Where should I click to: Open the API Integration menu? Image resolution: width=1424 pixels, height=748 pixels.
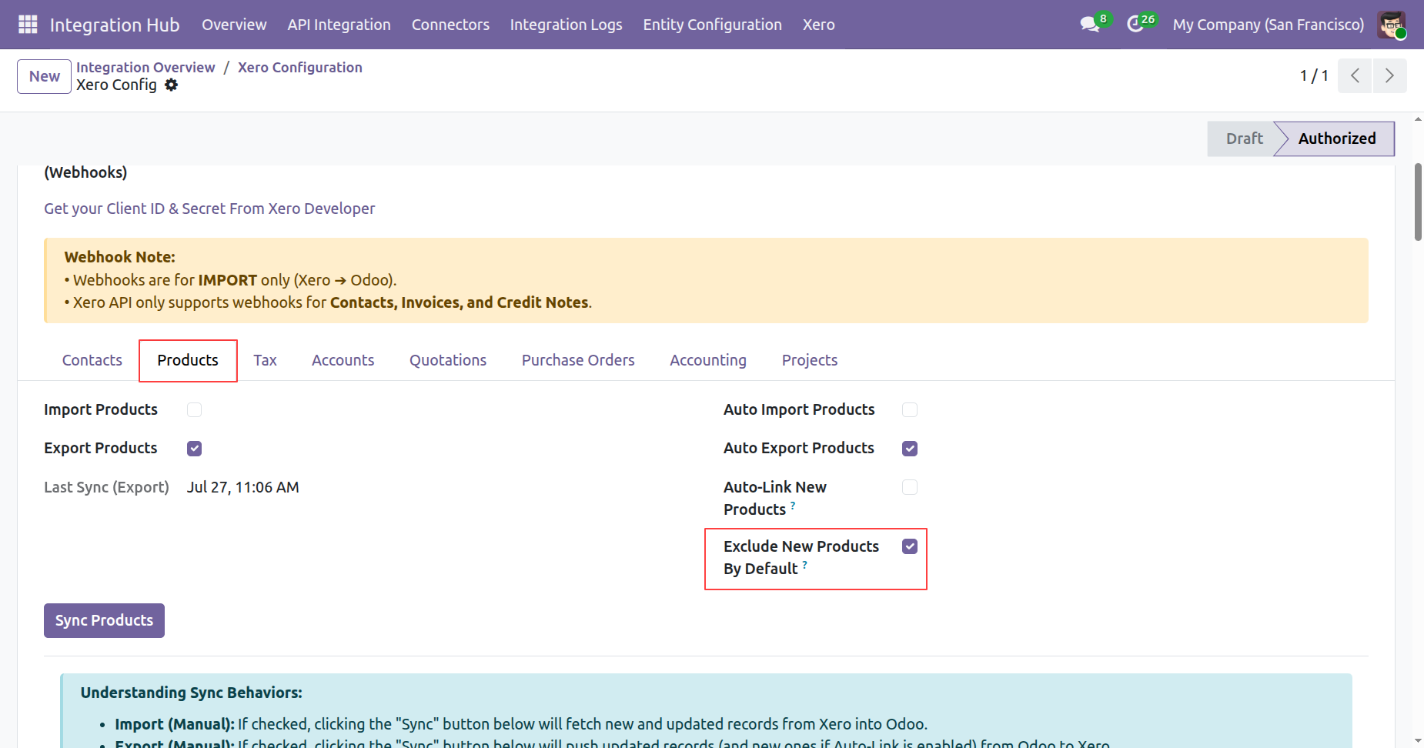339,25
